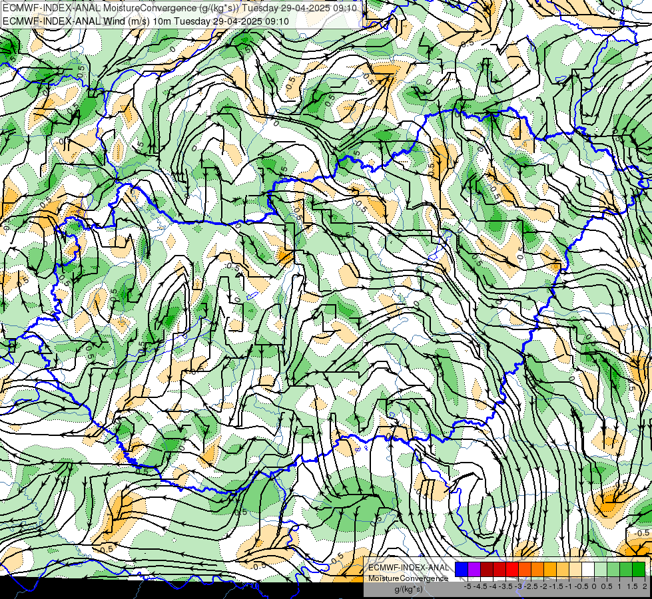652x599 pixels.
Task: Click legend tick label -5
Action: coord(468,586)
